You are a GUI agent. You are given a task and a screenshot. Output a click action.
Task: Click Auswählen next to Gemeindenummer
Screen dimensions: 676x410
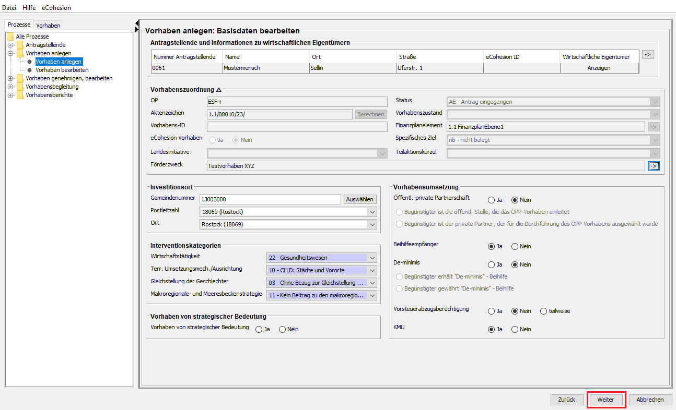360,199
